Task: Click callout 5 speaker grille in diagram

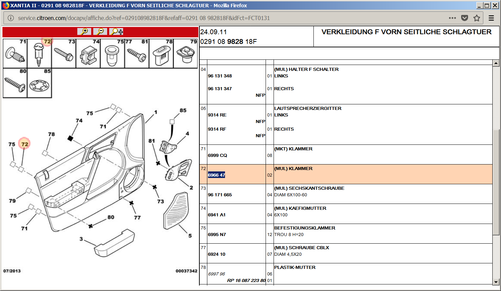Action: click(190, 236)
